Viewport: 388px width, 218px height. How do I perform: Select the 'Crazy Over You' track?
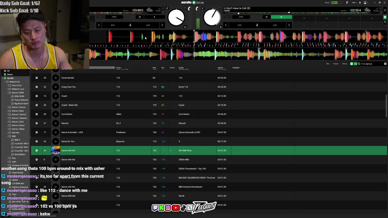point(209,87)
